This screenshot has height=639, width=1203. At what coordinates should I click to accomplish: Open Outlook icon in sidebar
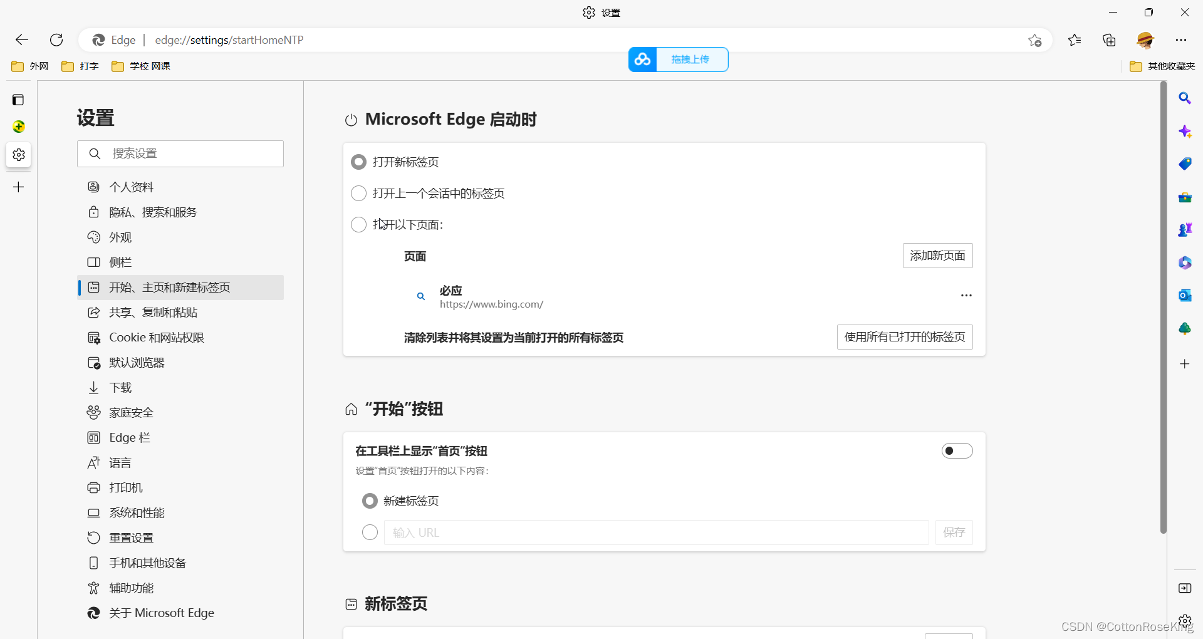point(1185,295)
